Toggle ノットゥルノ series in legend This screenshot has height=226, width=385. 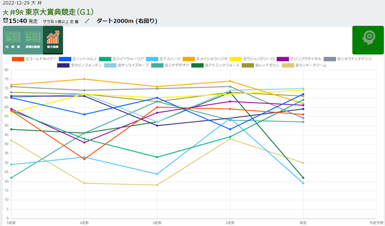tap(78, 59)
